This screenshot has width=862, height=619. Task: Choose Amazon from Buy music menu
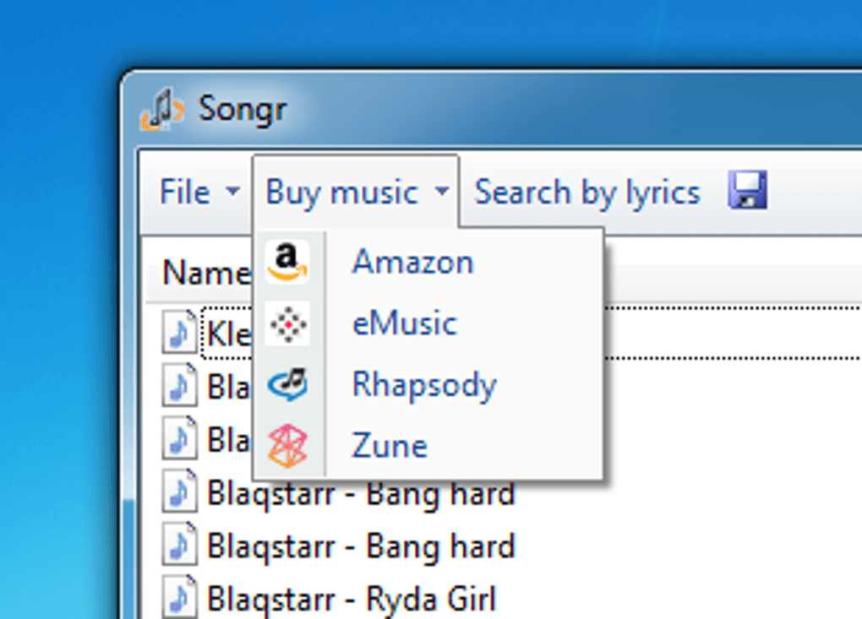428,262
